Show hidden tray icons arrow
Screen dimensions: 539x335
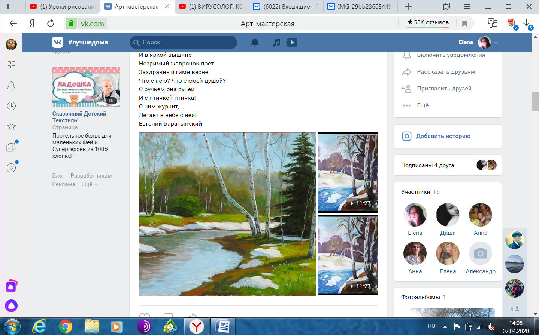click(445, 326)
